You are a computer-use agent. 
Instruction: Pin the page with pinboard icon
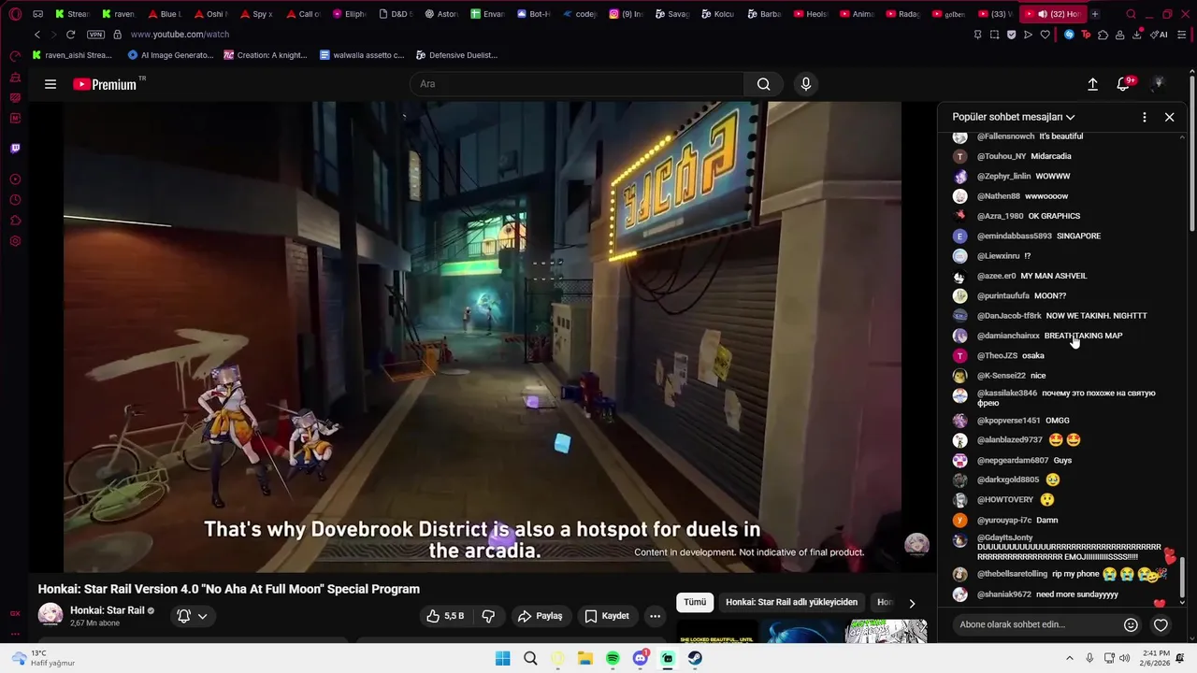click(x=977, y=35)
